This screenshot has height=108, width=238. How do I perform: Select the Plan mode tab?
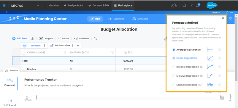pyautogui.click(x=95, y=19)
